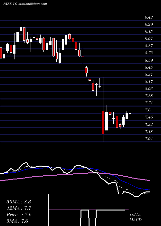Image resolution: width=161 pixels, height=226 pixels.
Task: Click the 8.17 price axis label
Action: click(149, 82)
